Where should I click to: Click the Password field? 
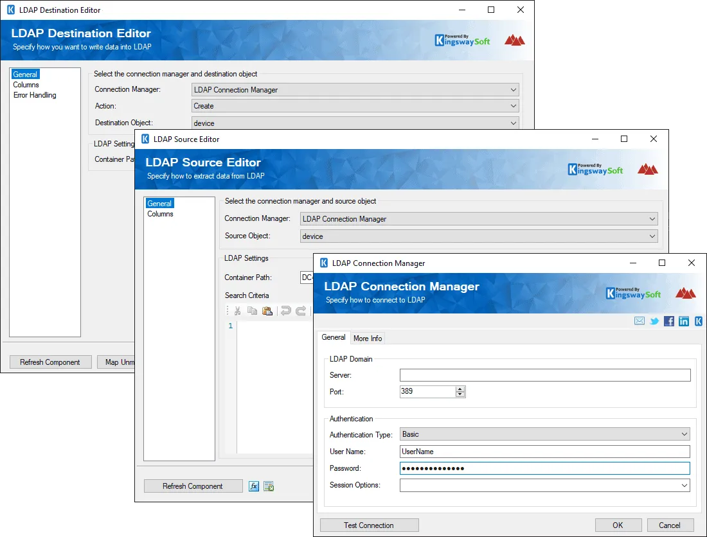point(544,468)
